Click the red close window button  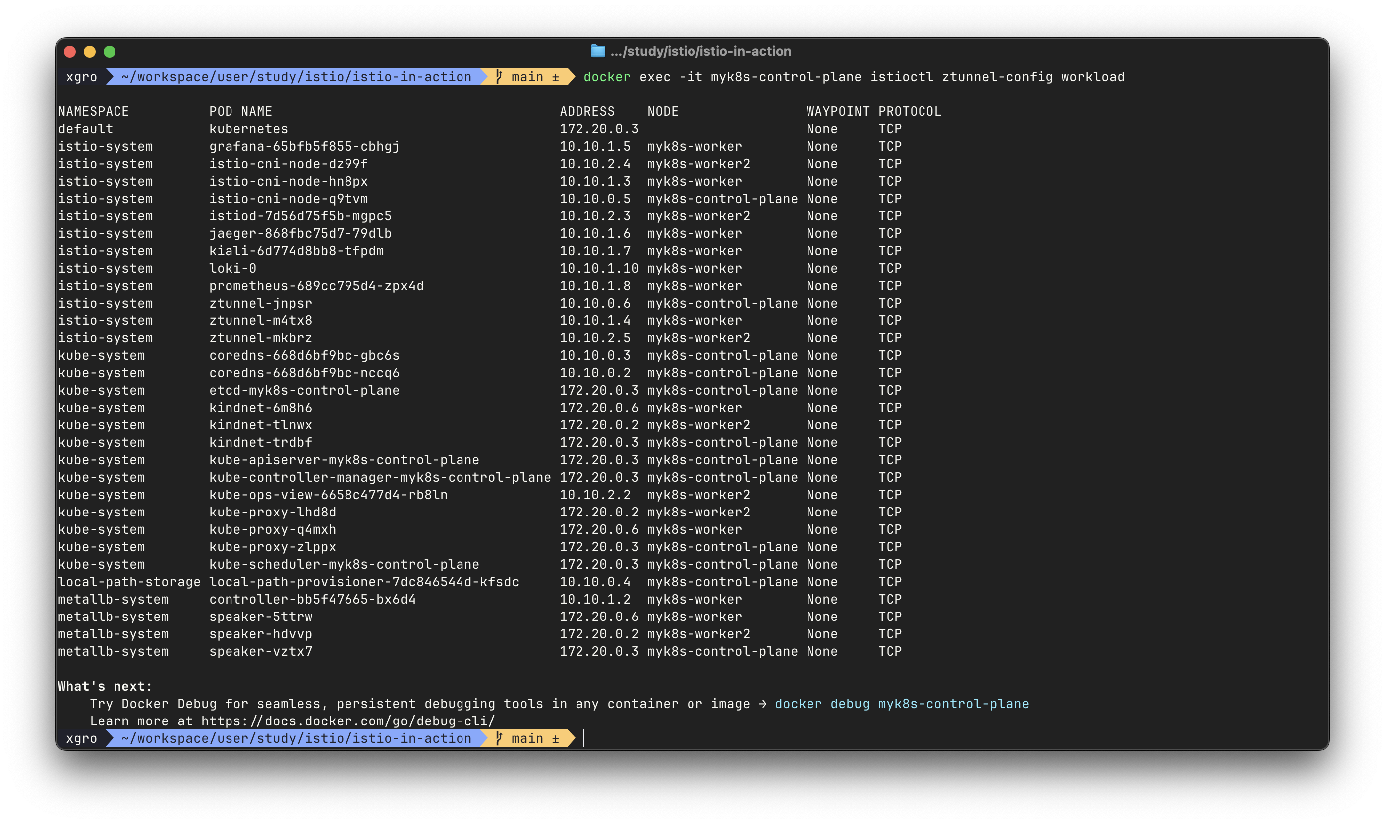(x=70, y=52)
